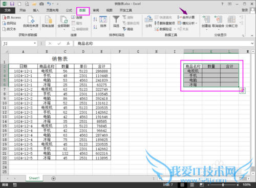Import data From Access
The image size is (256, 188).
[x=12, y=17]
